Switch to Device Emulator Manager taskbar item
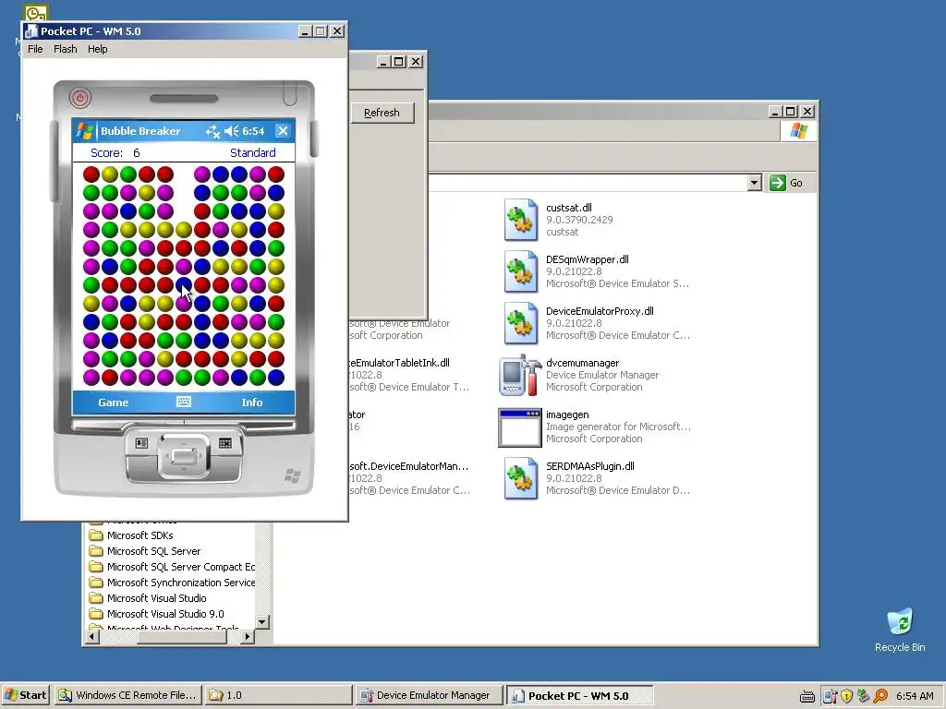The height and width of the screenshot is (709, 946). tap(427, 695)
